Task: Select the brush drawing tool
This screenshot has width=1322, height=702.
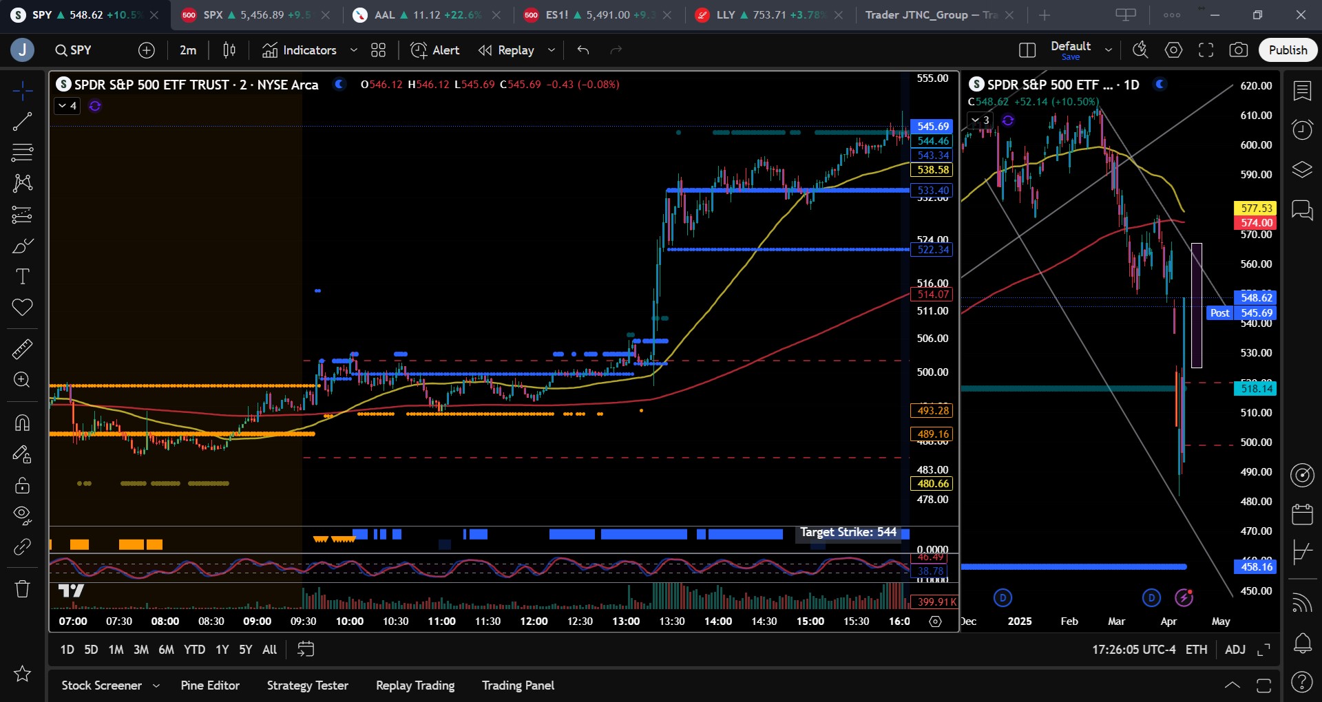Action: pos(22,246)
